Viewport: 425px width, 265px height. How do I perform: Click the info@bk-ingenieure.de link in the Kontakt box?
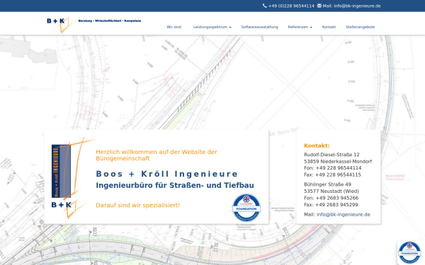(343, 214)
